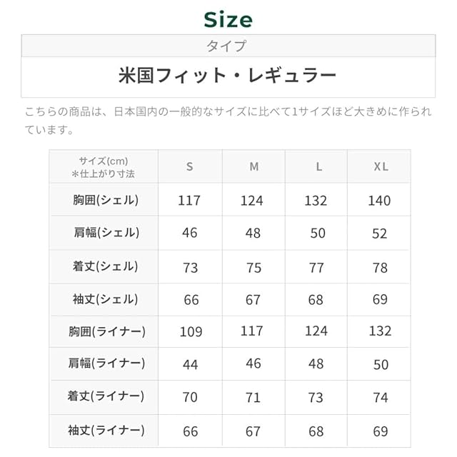Click the Size heading at the top
The width and height of the screenshot is (457, 457).
coord(228,19)
